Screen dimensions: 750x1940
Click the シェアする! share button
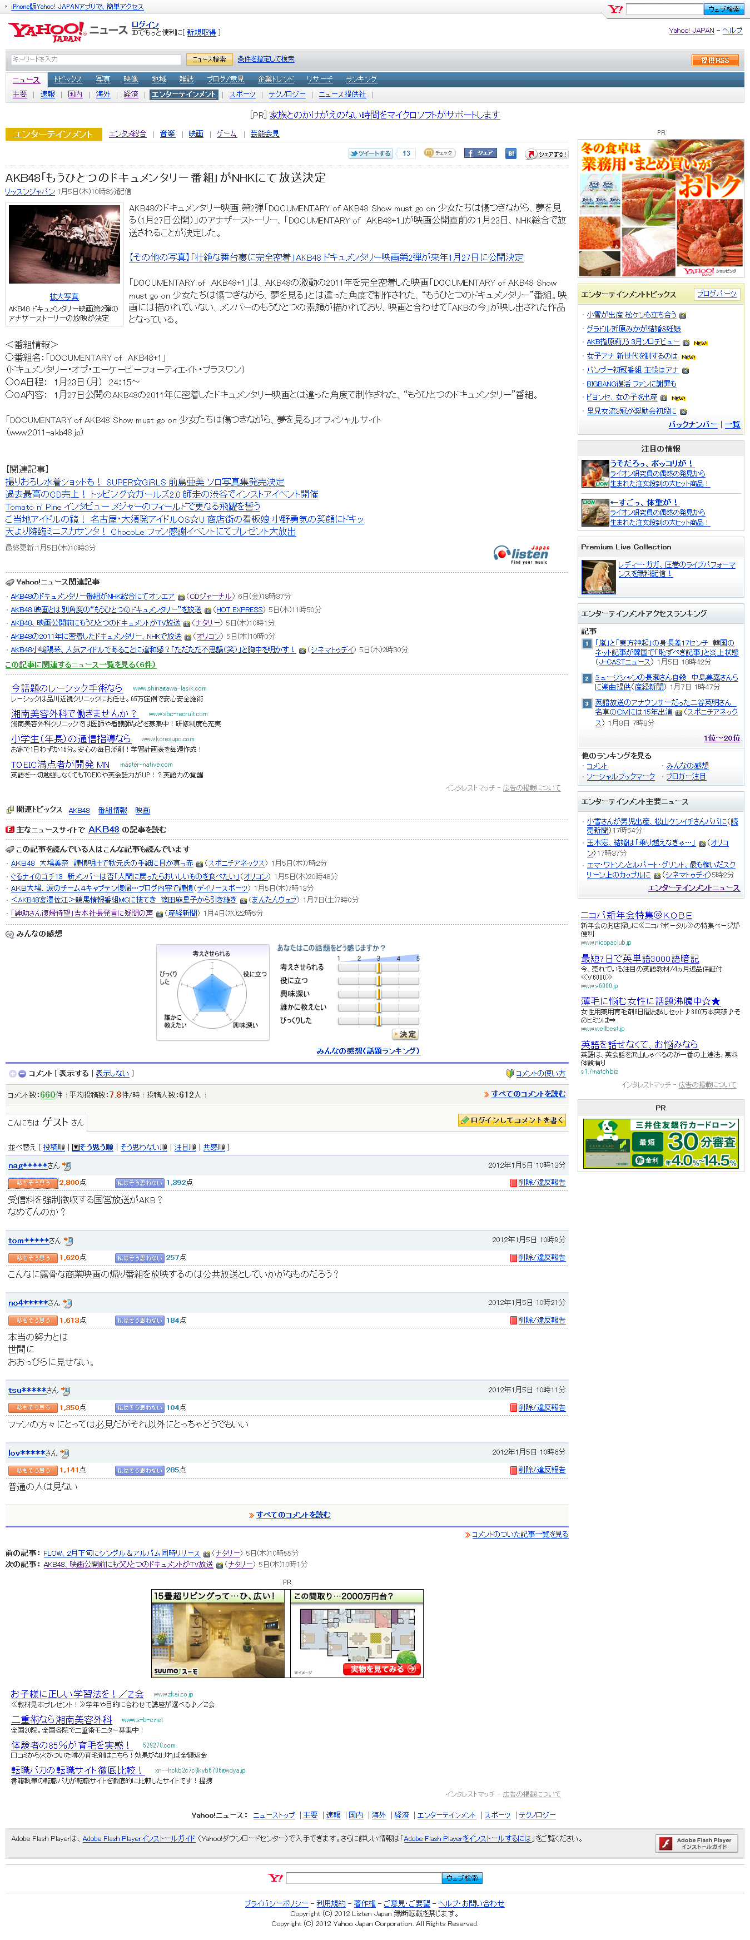546,153
